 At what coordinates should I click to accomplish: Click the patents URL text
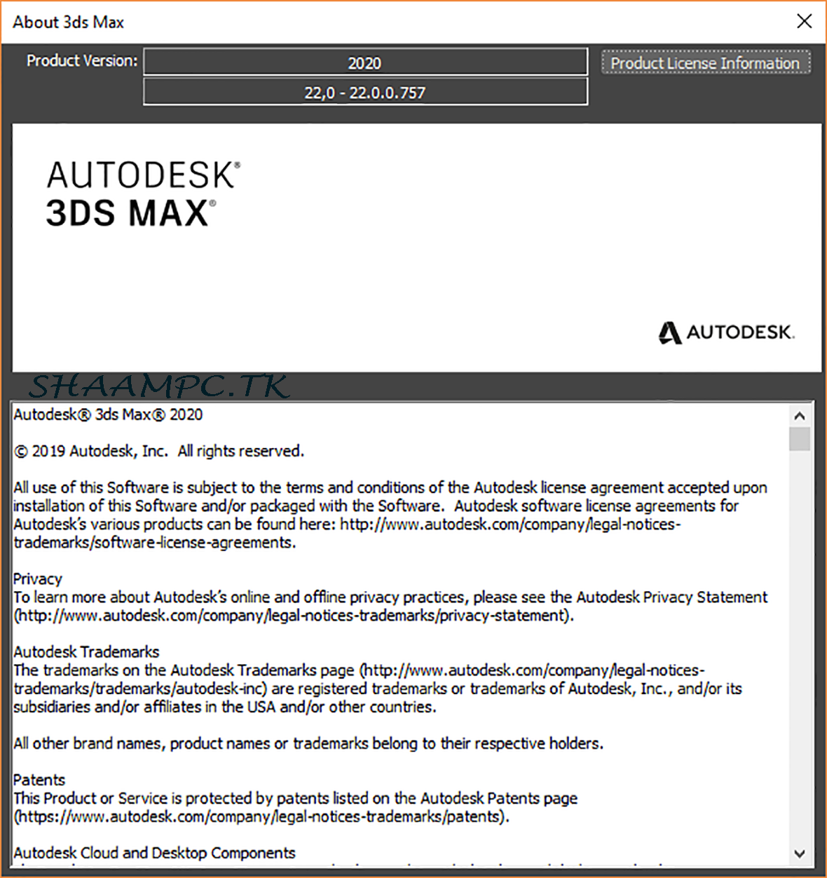tap(261, 816)
